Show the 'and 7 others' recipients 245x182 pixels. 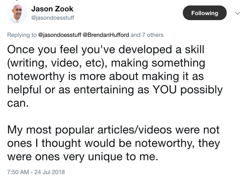(x=147, y=35)
